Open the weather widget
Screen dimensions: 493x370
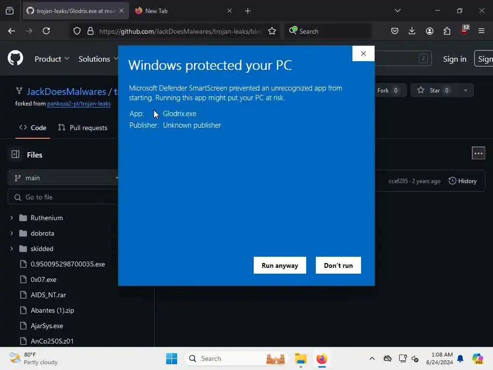tap(33, 358)
